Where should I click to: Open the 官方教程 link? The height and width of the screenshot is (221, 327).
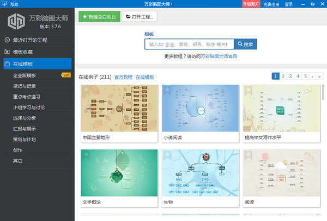(x=124, y=77)
